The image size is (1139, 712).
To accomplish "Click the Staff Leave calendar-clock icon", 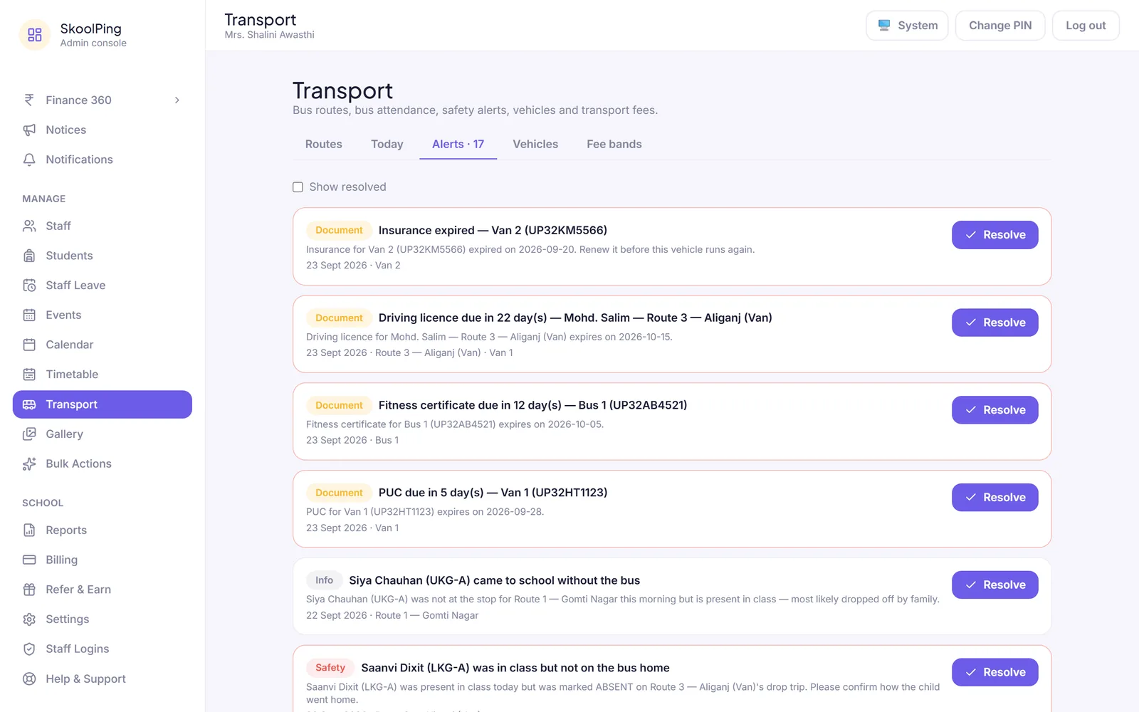I will 29,286.
